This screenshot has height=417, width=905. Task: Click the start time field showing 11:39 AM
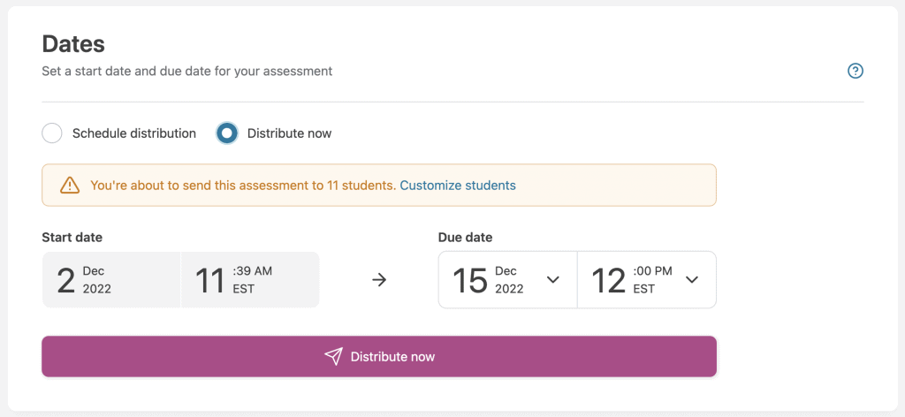[249, 280]
